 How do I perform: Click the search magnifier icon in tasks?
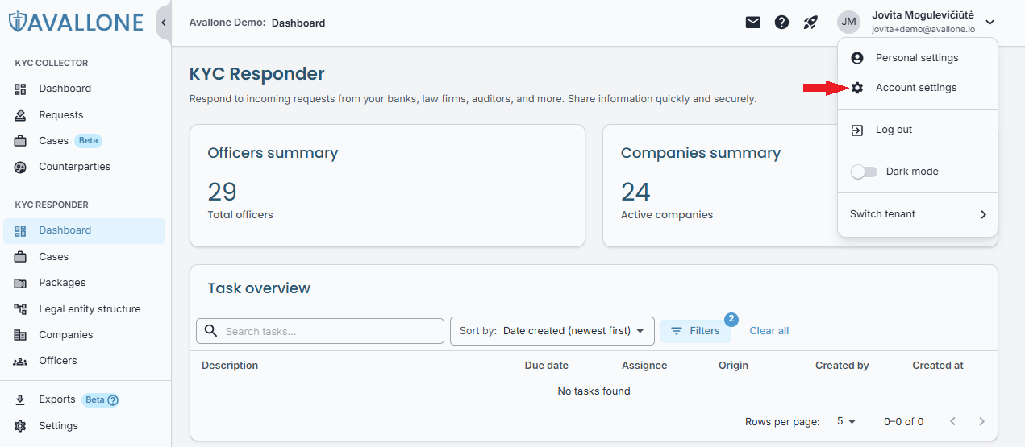211,331
